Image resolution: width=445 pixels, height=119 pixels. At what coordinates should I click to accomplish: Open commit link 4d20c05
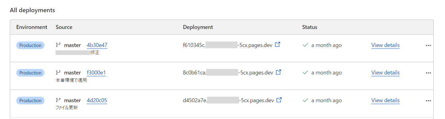[97, 100]
